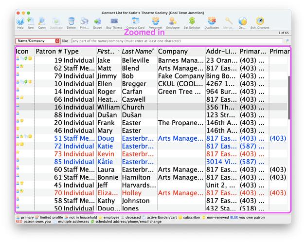
Task: Click the icons cell in Jake Belleville row
Action: click(x=25, y=60)
